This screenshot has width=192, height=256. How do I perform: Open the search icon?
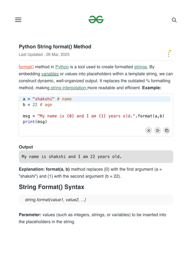pyautogui.click(x=174, y=20)
